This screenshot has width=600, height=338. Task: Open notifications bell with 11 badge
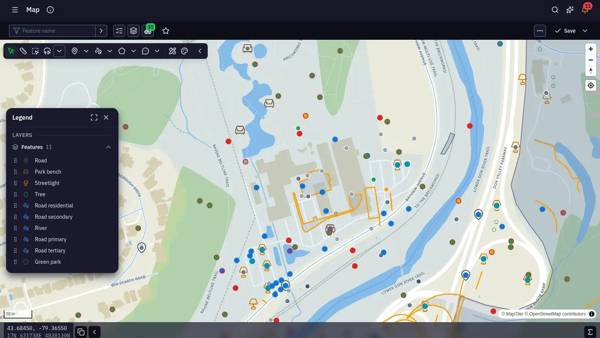[x=585, y=10]
